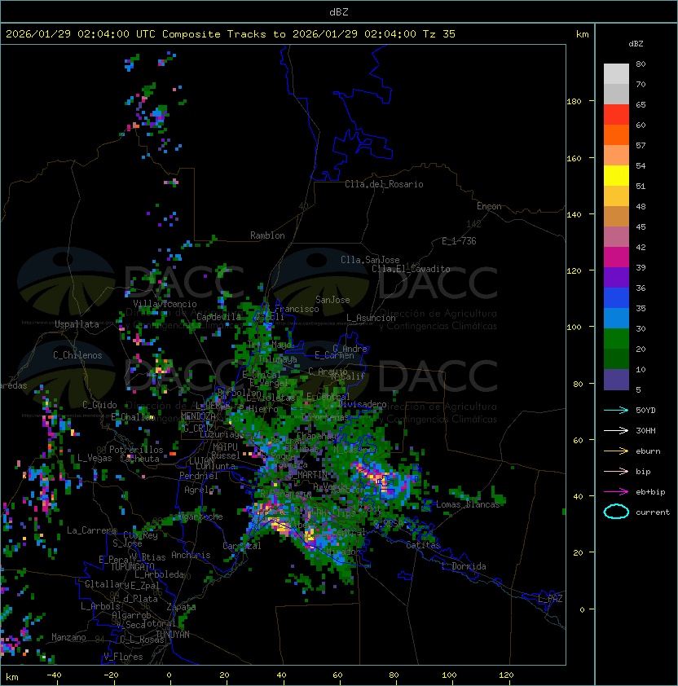Click map label 'C_Guido'
Viewport: 678px width, 686px height.
coord(99,405)
